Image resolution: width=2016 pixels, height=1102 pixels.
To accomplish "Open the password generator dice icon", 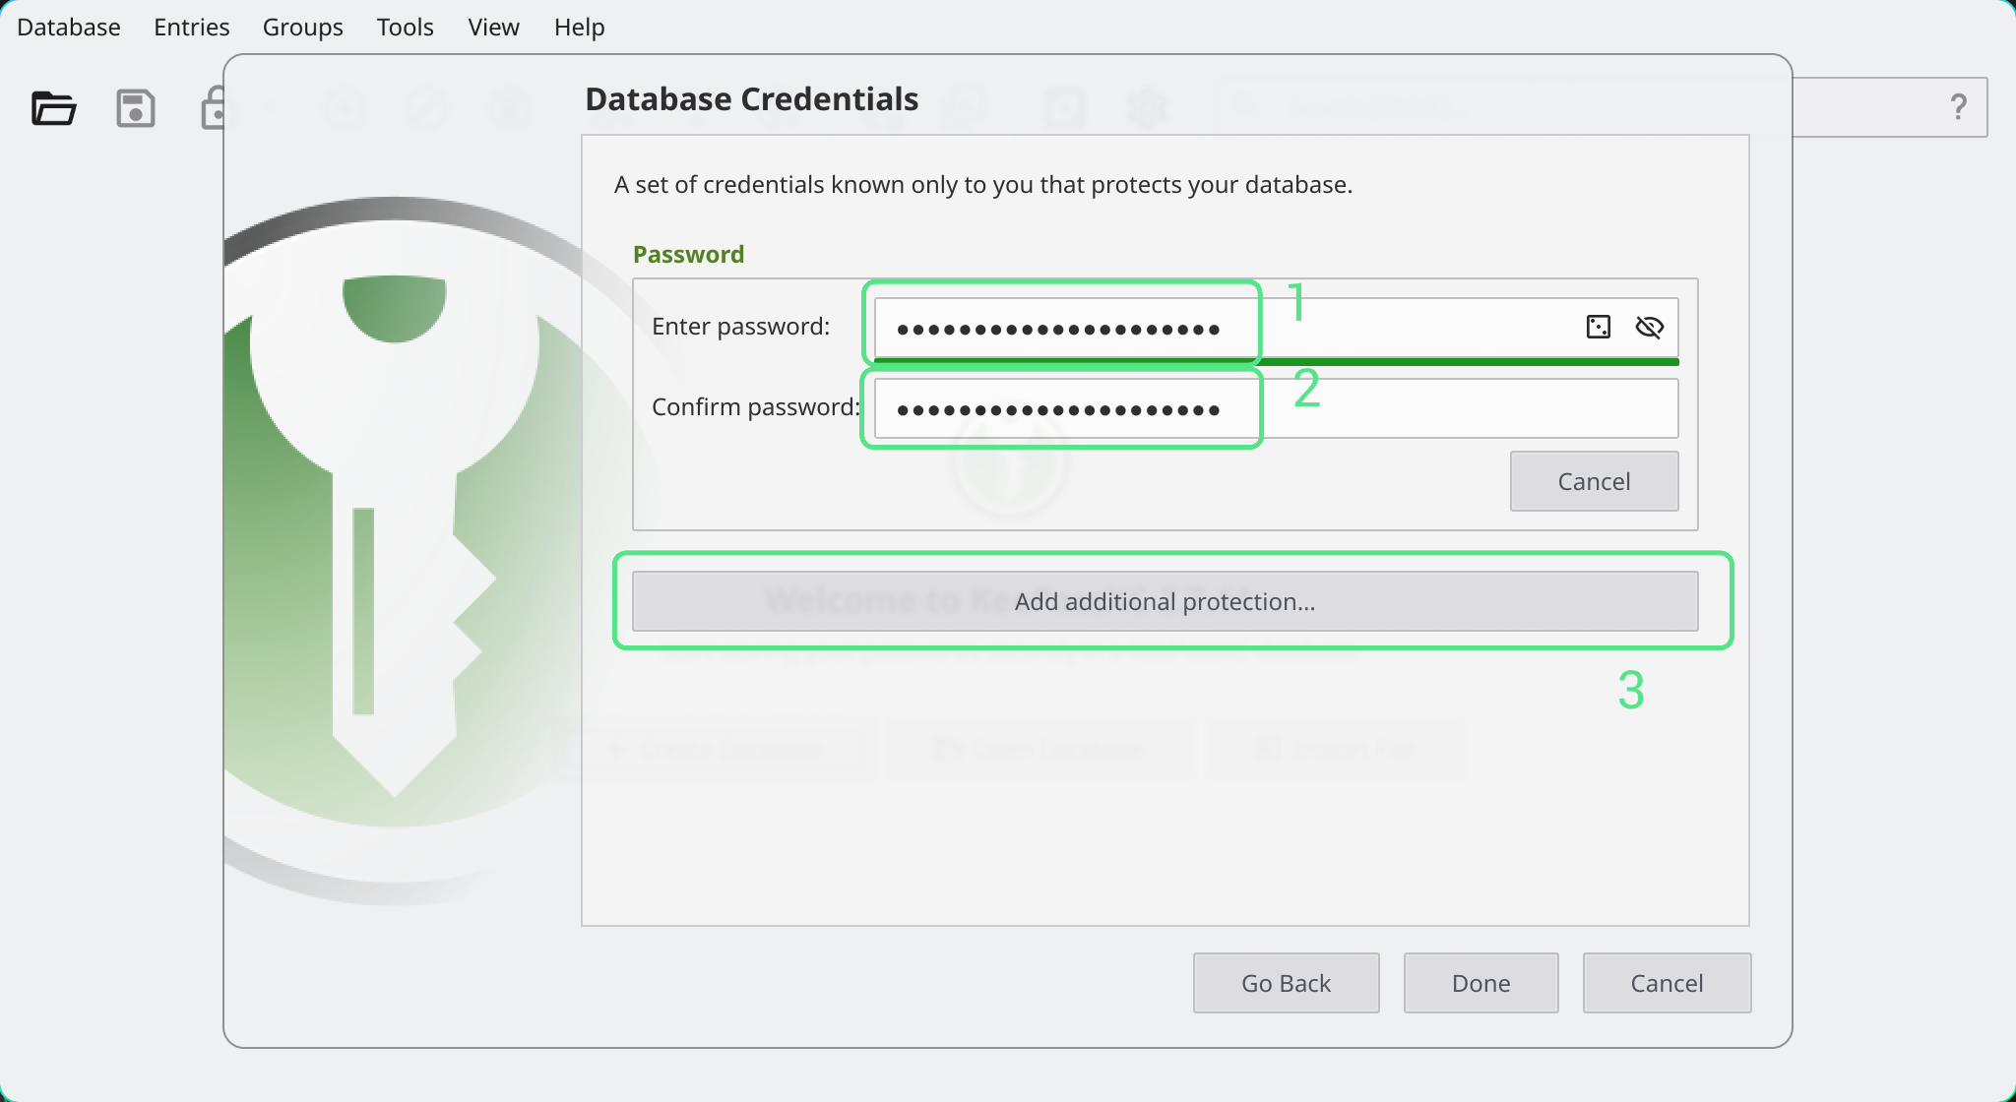I will point(1598,327).
